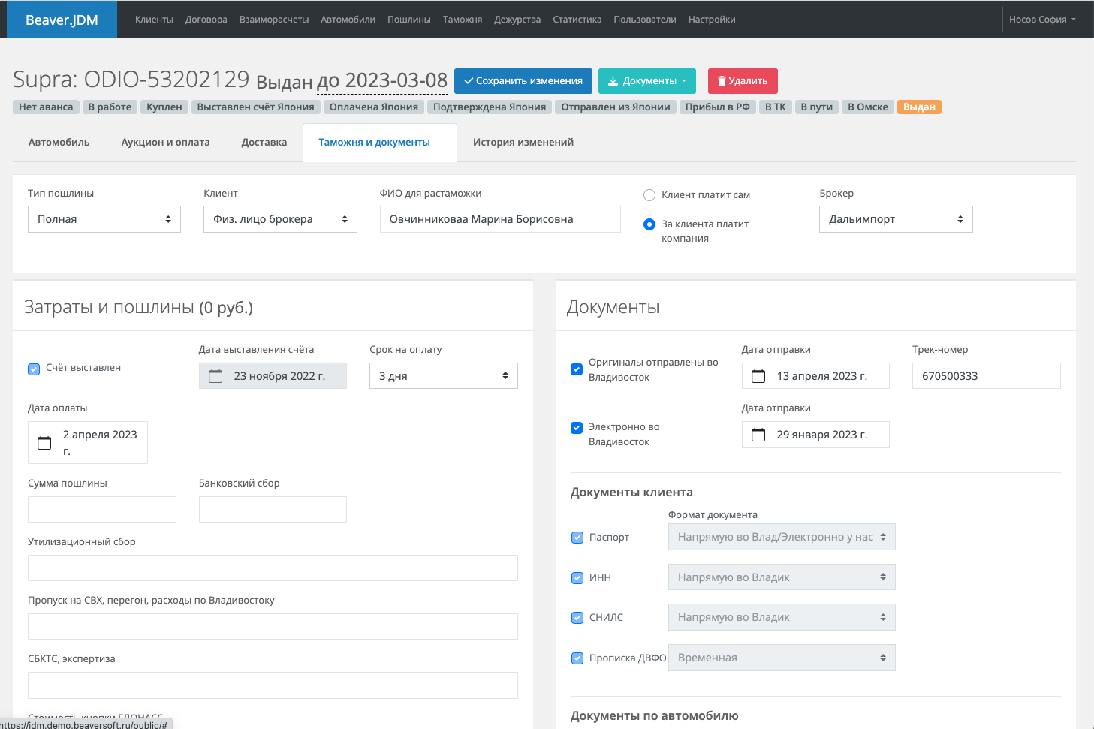Click Сумма пошлины input field
The image size is (1094, 729).
tap(102, 510)
